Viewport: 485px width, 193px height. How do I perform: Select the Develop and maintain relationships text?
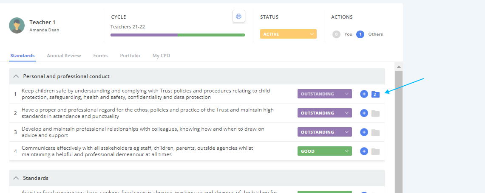click(x=143, y=132)
